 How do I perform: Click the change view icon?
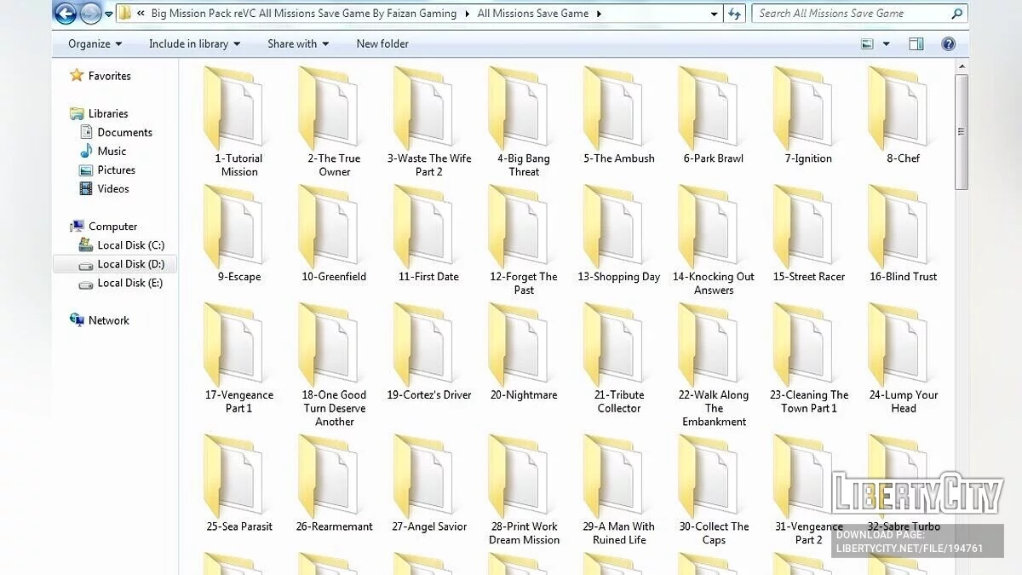coord(867,44)
